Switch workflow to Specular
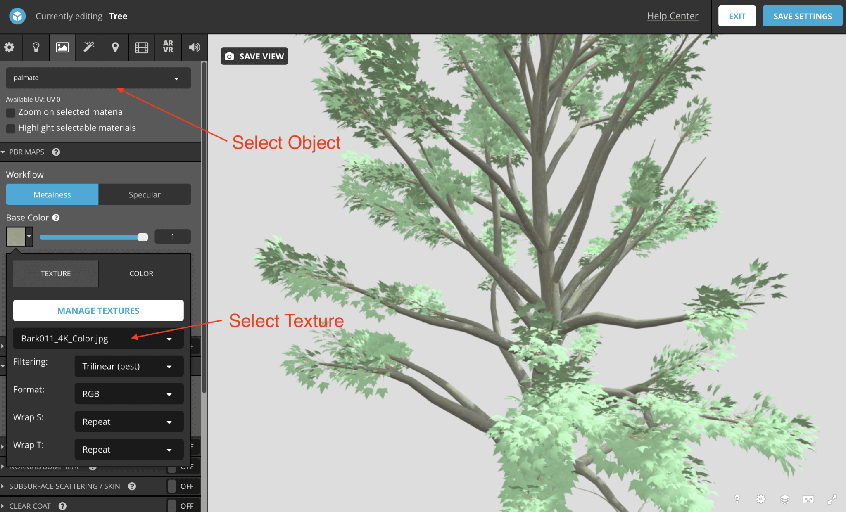 coord(145,194)
